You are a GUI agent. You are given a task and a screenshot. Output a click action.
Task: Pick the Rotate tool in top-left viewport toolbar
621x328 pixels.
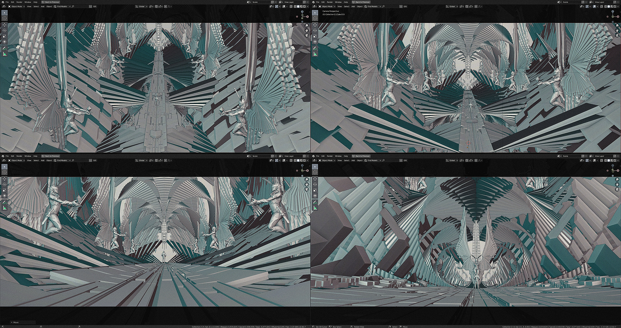4,31
